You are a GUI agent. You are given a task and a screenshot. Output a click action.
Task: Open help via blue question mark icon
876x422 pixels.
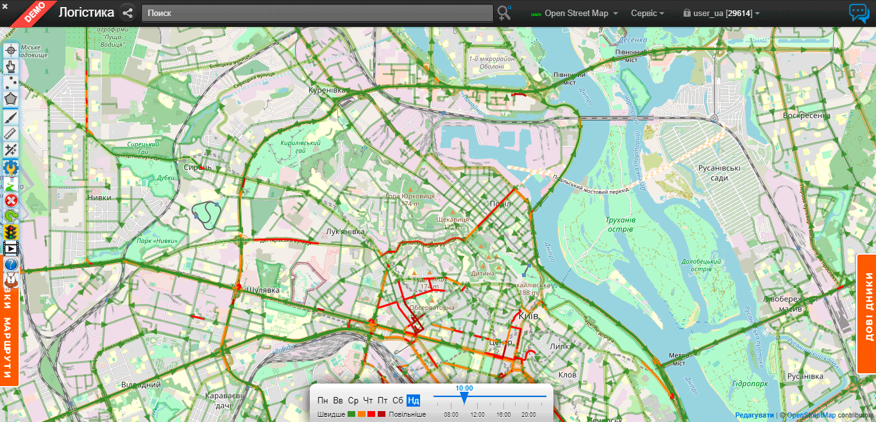click(x=11, y=264)
